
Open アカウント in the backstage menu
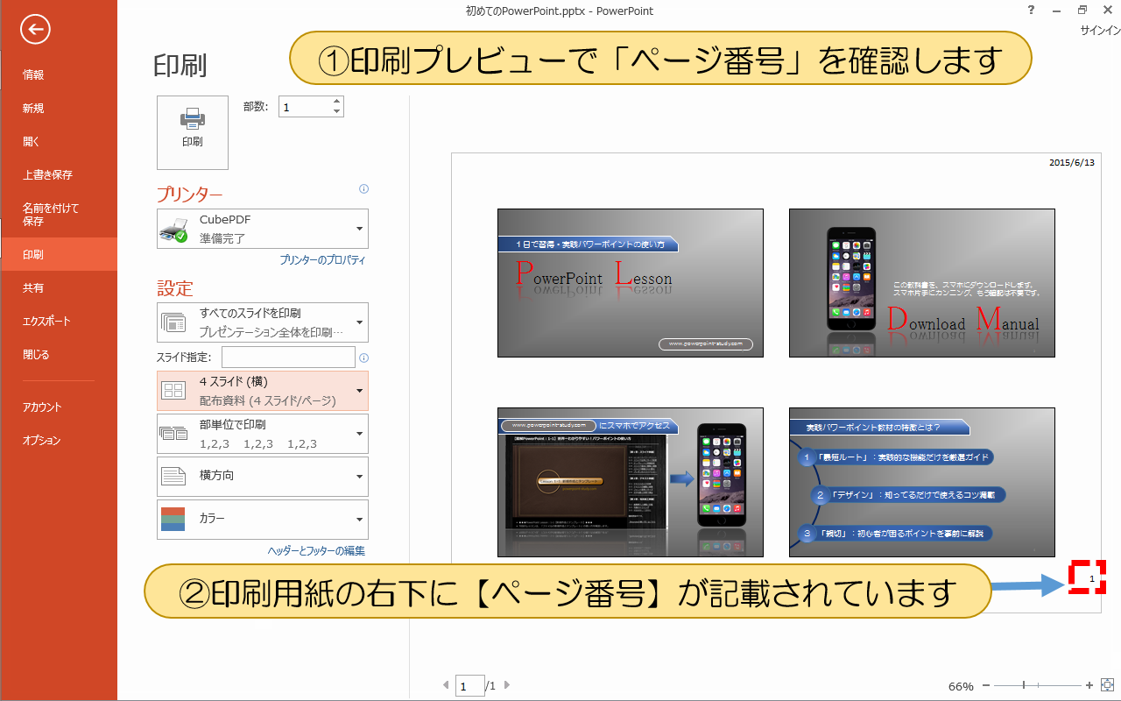[x=59, y=407]
